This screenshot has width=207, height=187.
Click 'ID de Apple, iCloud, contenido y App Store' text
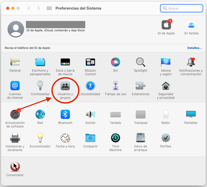(56, 30)
